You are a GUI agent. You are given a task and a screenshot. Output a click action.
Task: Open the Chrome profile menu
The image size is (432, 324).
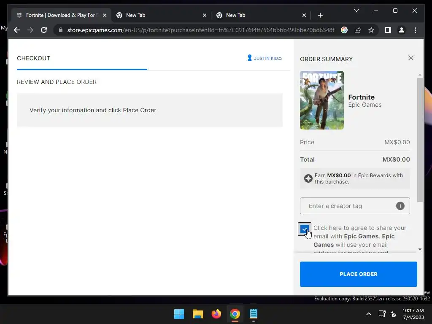coord(402,30)
